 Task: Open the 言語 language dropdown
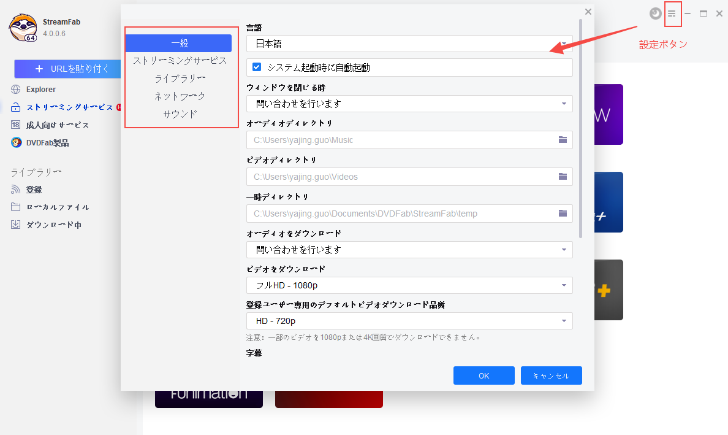click(x=409, y=44)
